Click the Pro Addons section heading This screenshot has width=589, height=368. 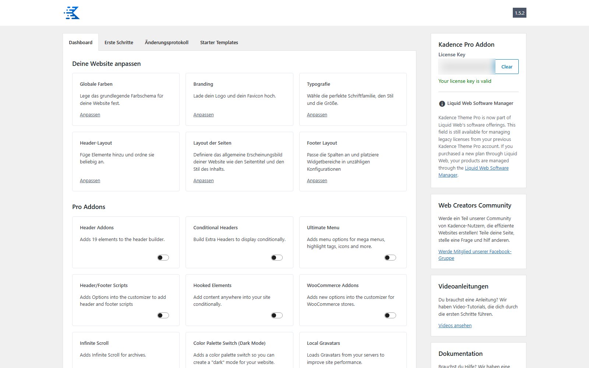point(89,207)
